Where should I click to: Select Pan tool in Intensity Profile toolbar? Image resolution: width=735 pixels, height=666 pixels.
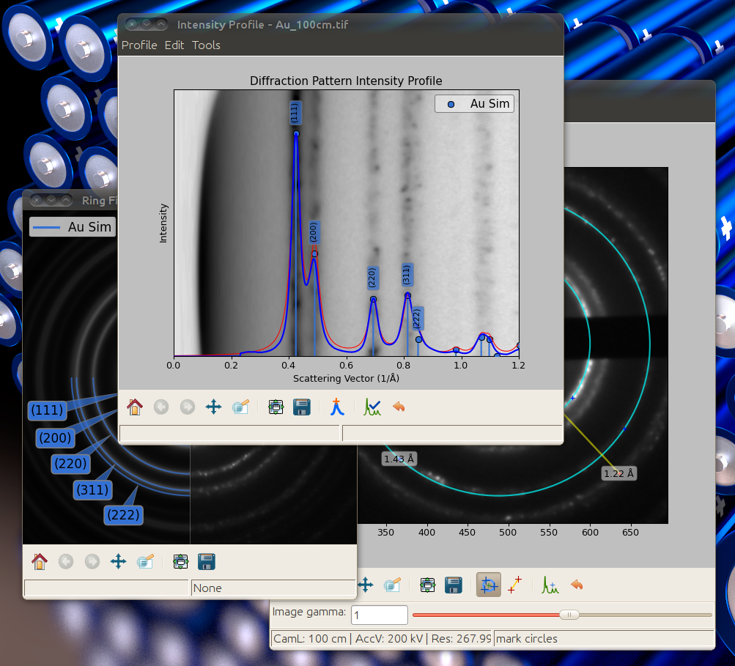click(x=214, y=407)
